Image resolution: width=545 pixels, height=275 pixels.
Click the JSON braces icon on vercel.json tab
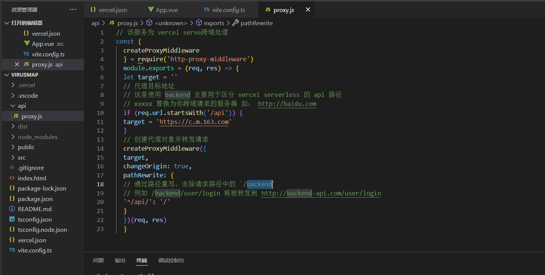point(93,10)
